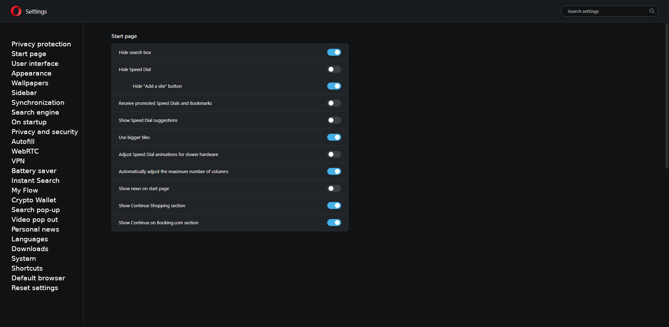This screenshot has width=669, height=327.
Task: Enable Show news on start page
Action: pos(334,188)
